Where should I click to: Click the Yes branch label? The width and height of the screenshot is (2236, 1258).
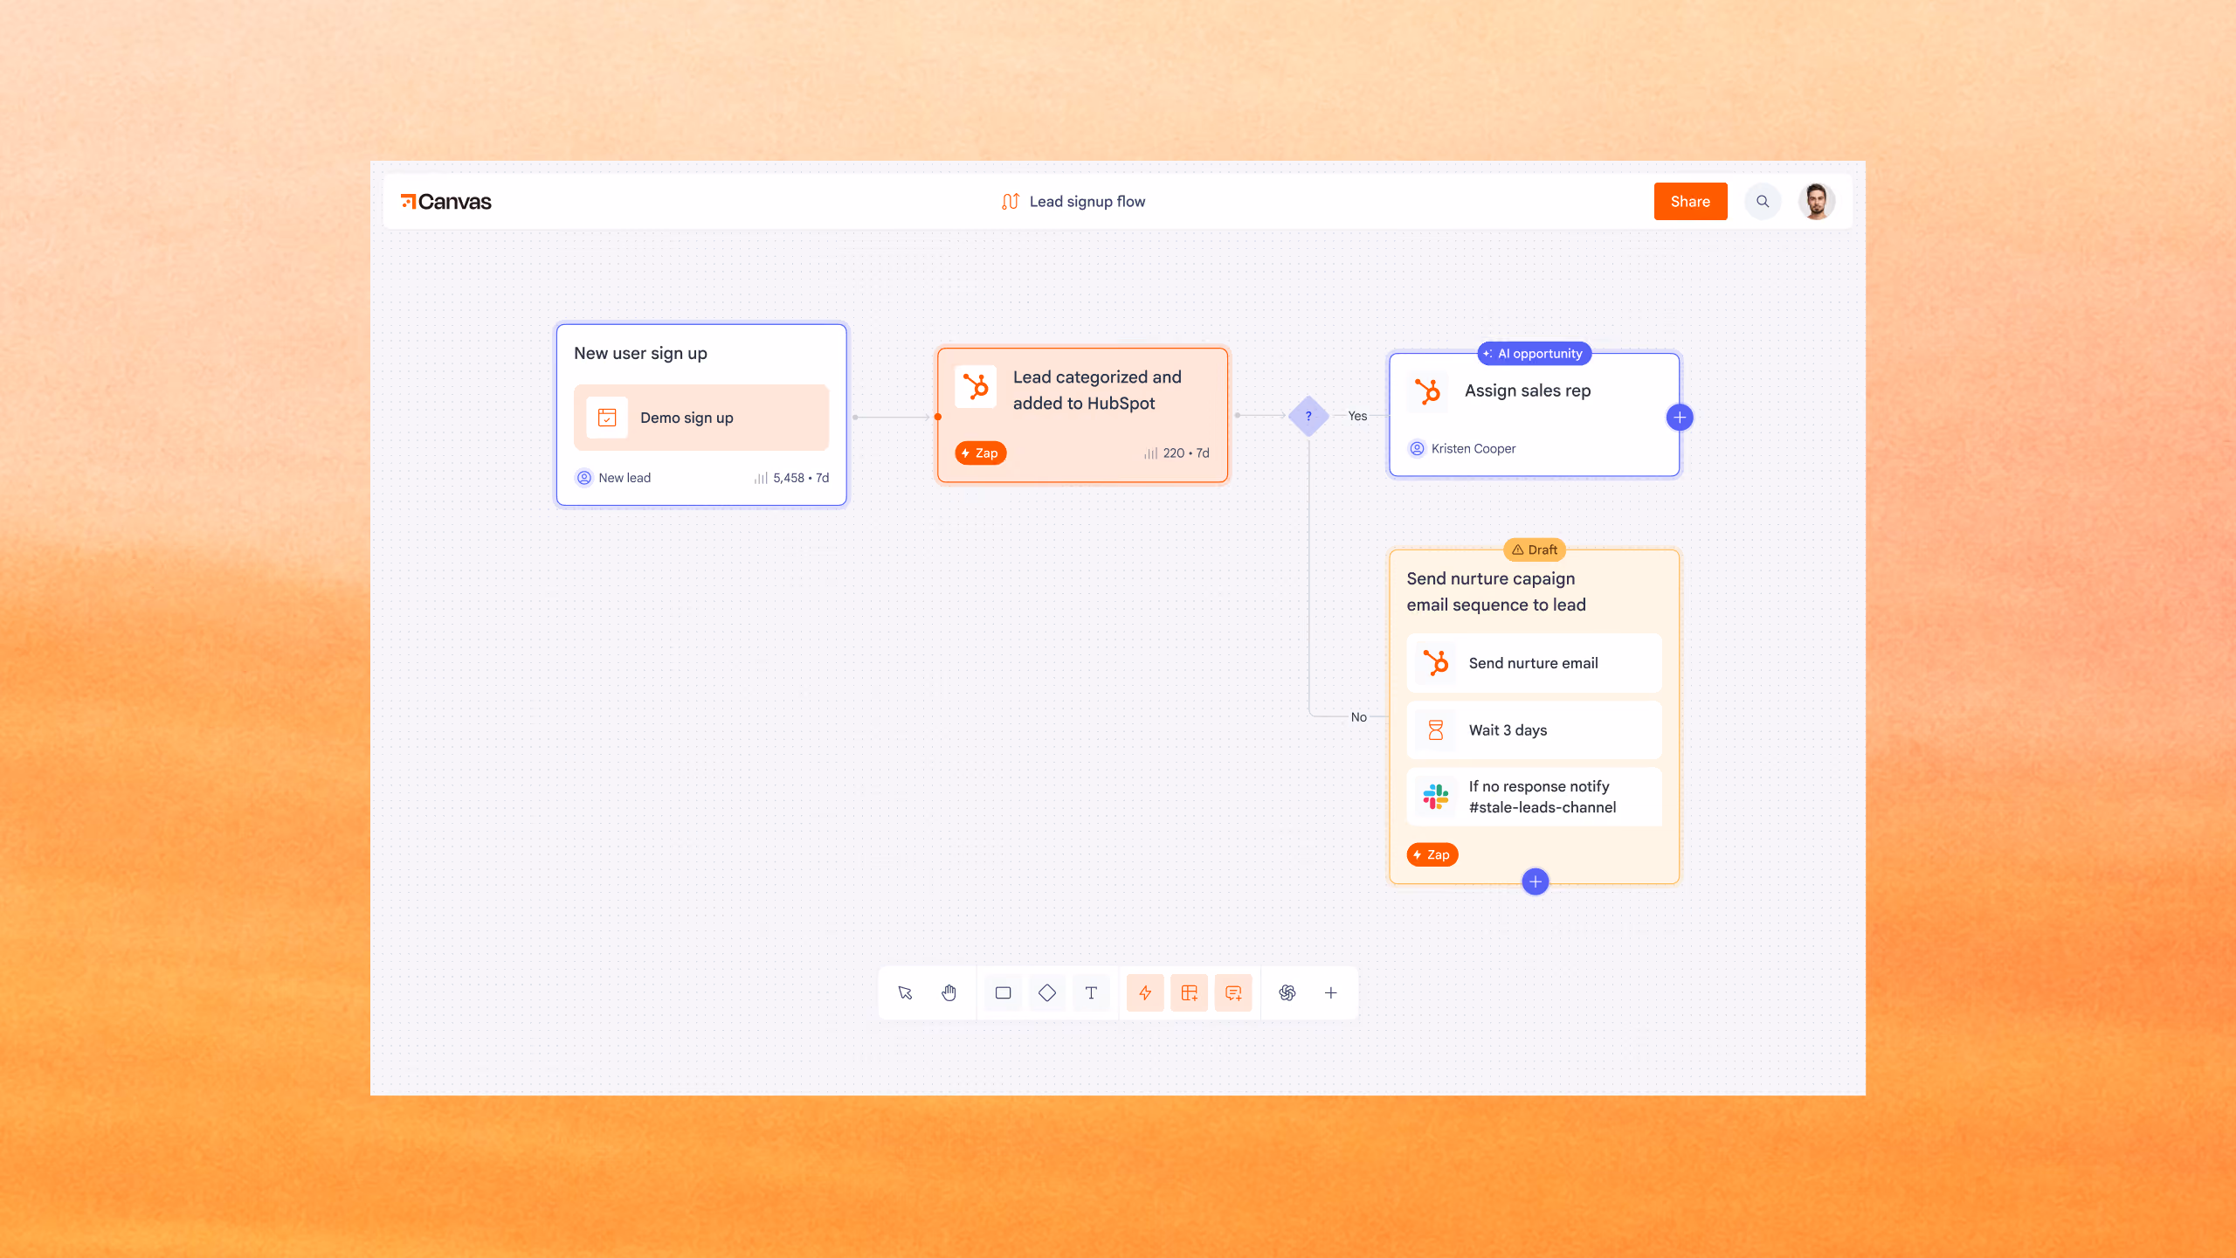click(x=1357, y=416)
